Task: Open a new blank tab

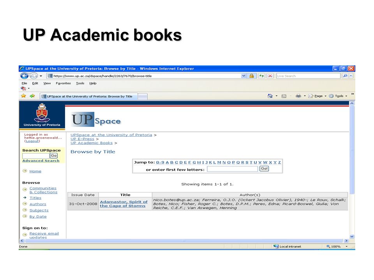Action: (x=143, y=96)
